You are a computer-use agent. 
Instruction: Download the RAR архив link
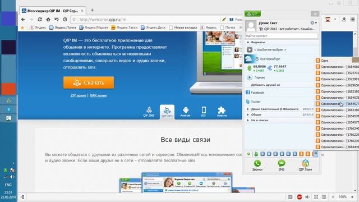point(98,95)
